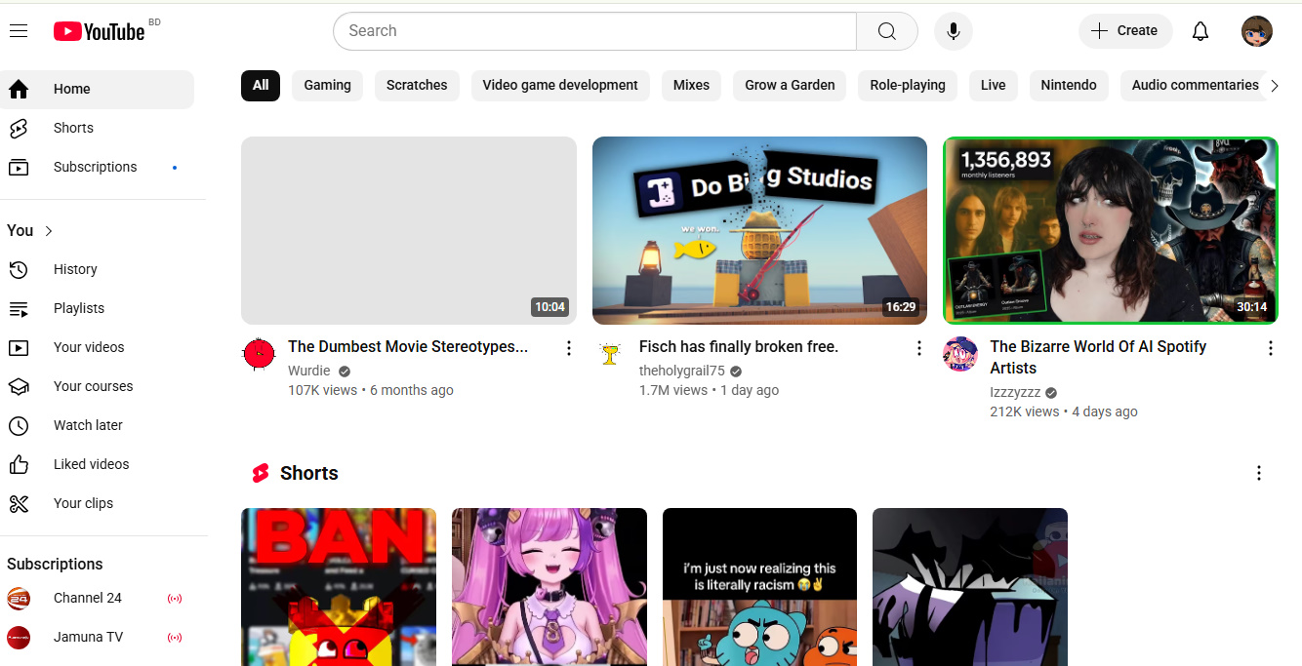The height and width of the screenshot is (666, 1302).
Task: Click theholygrail75 channel avatar
Action: click(x=610, y=354)
